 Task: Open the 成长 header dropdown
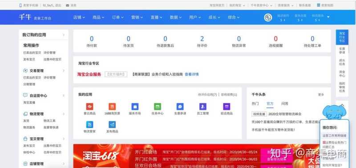click(x=214, y=17)
